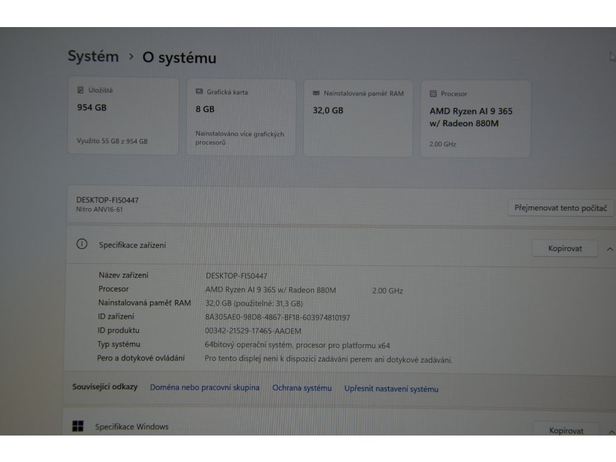Image resolution: width=616 pixels, height=462 pixels.
Task: Click the Typ systému label
Action: click(119, 345)
